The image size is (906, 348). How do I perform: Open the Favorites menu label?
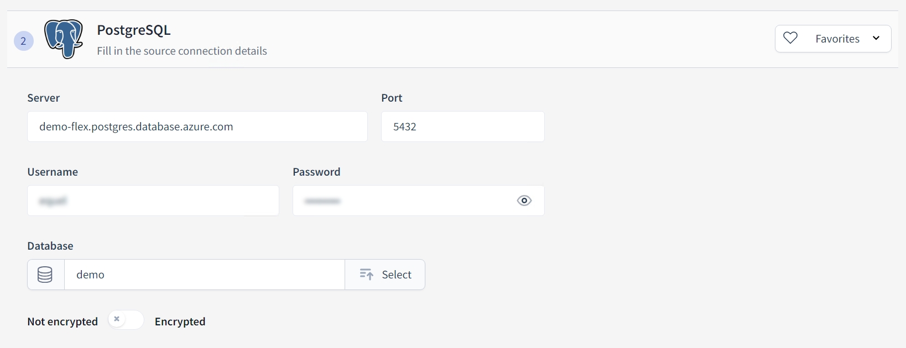click(x=837, y=39)
